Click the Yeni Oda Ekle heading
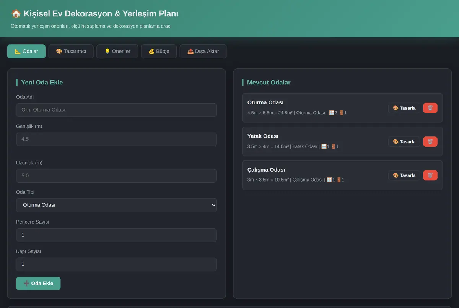This screenshot has height=308, width=459. point(42,83)
